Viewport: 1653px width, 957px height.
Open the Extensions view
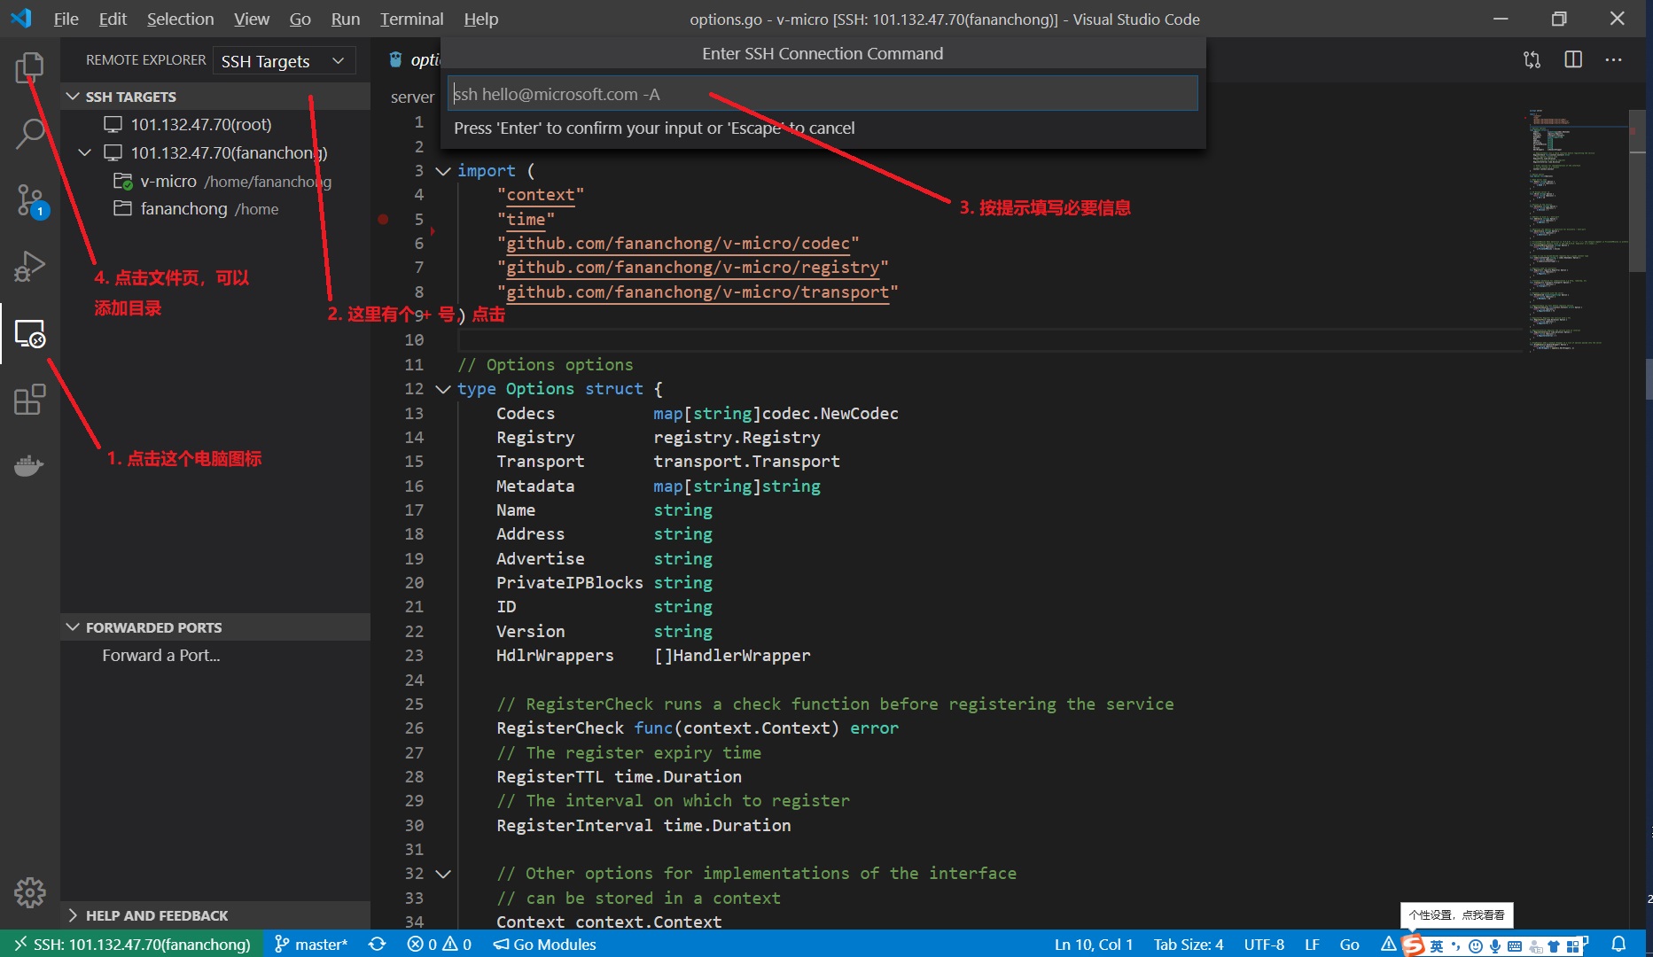coord(29,400)
